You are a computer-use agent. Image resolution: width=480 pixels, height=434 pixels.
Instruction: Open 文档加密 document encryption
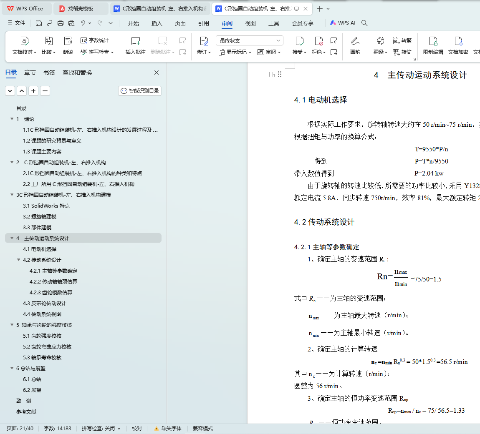pos(458,46)
